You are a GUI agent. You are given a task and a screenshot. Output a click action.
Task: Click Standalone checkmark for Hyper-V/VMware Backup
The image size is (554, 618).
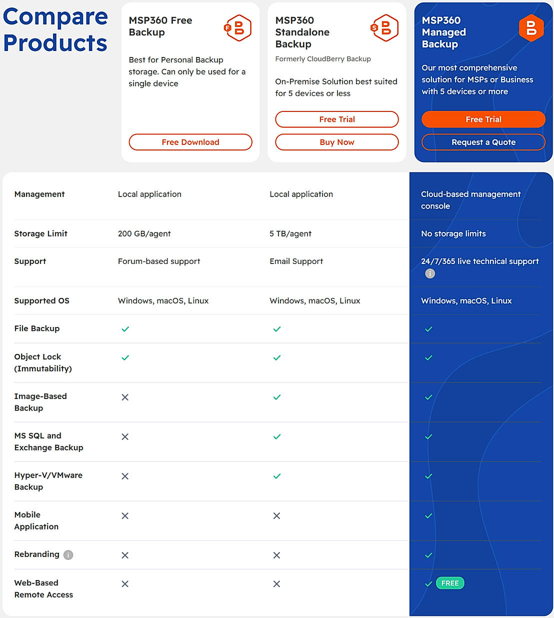pyautogui.click(x=277, y=476)
